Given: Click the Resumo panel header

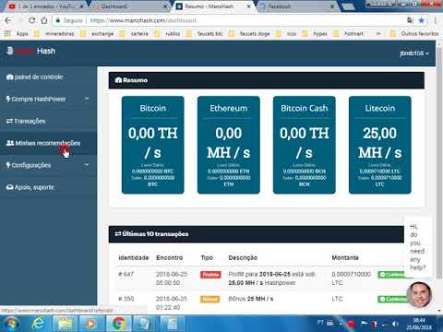Looking at the screenshot, I should (267, 80).
